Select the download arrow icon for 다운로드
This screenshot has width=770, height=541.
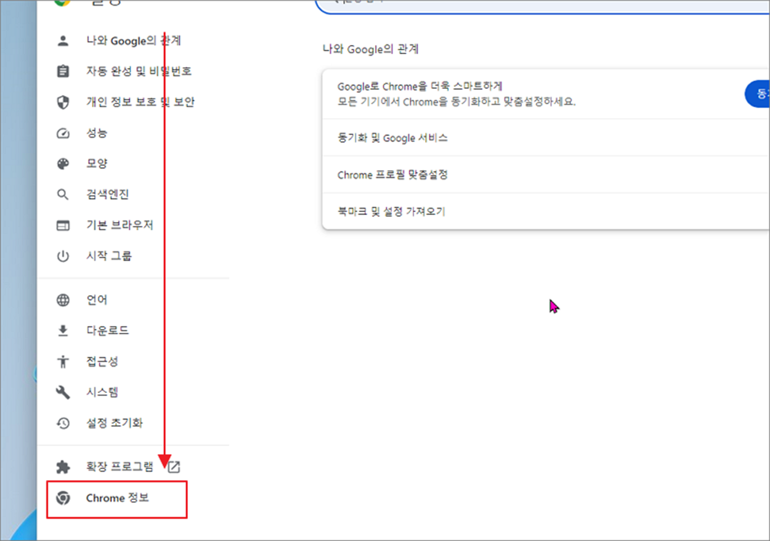tap(63, 331)
